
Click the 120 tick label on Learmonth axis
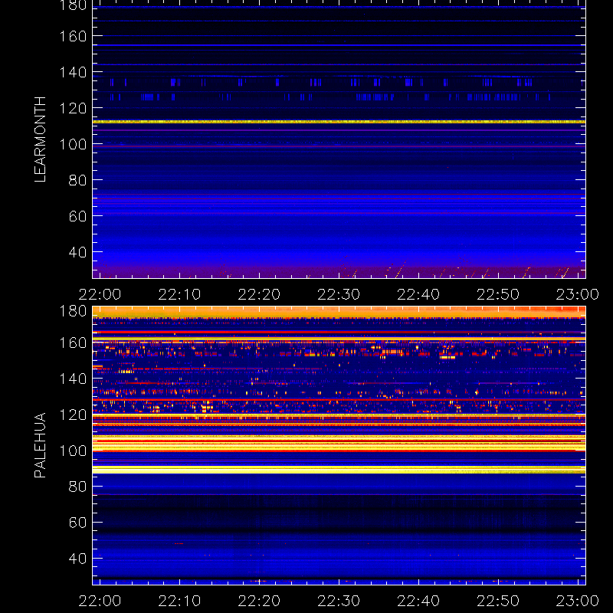73,108
